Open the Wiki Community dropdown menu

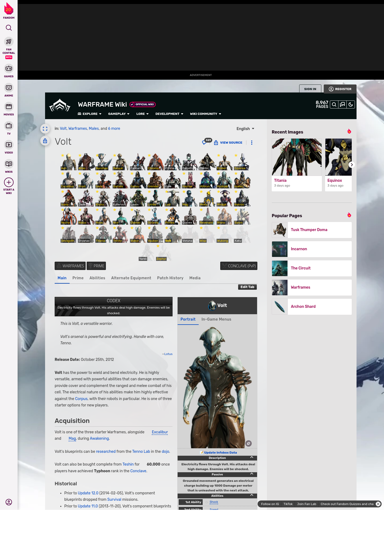coord(206,114)
